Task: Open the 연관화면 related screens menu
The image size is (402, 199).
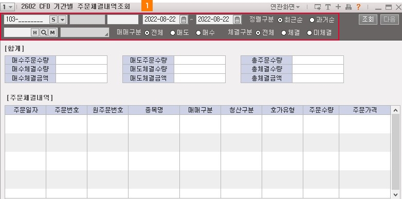Action: (285, 7)
